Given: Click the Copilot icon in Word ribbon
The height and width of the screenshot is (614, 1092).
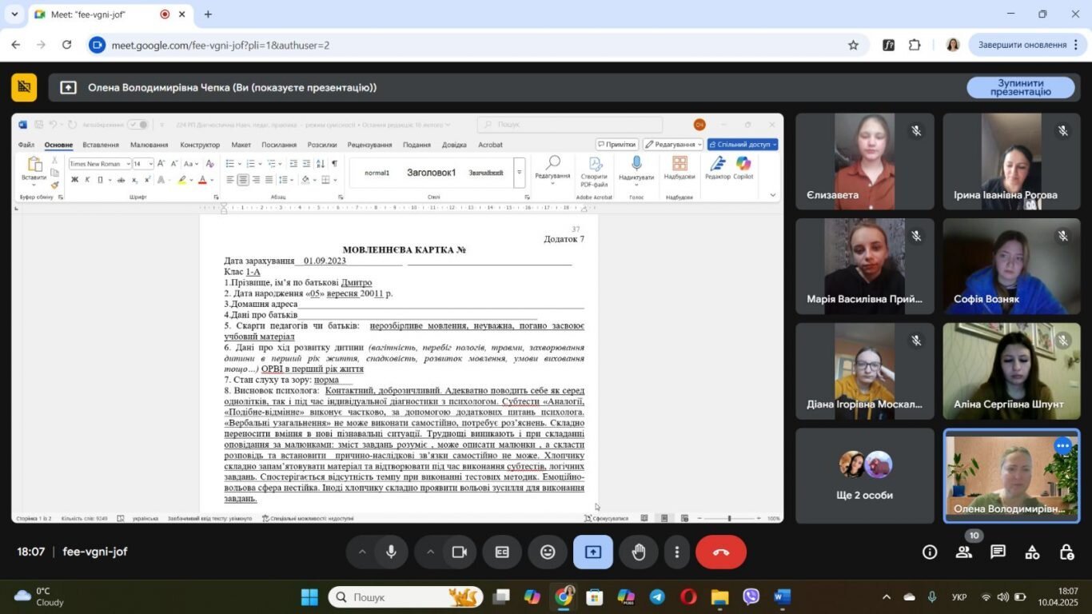Looking at the screenshot, I should tap(743, 168).
